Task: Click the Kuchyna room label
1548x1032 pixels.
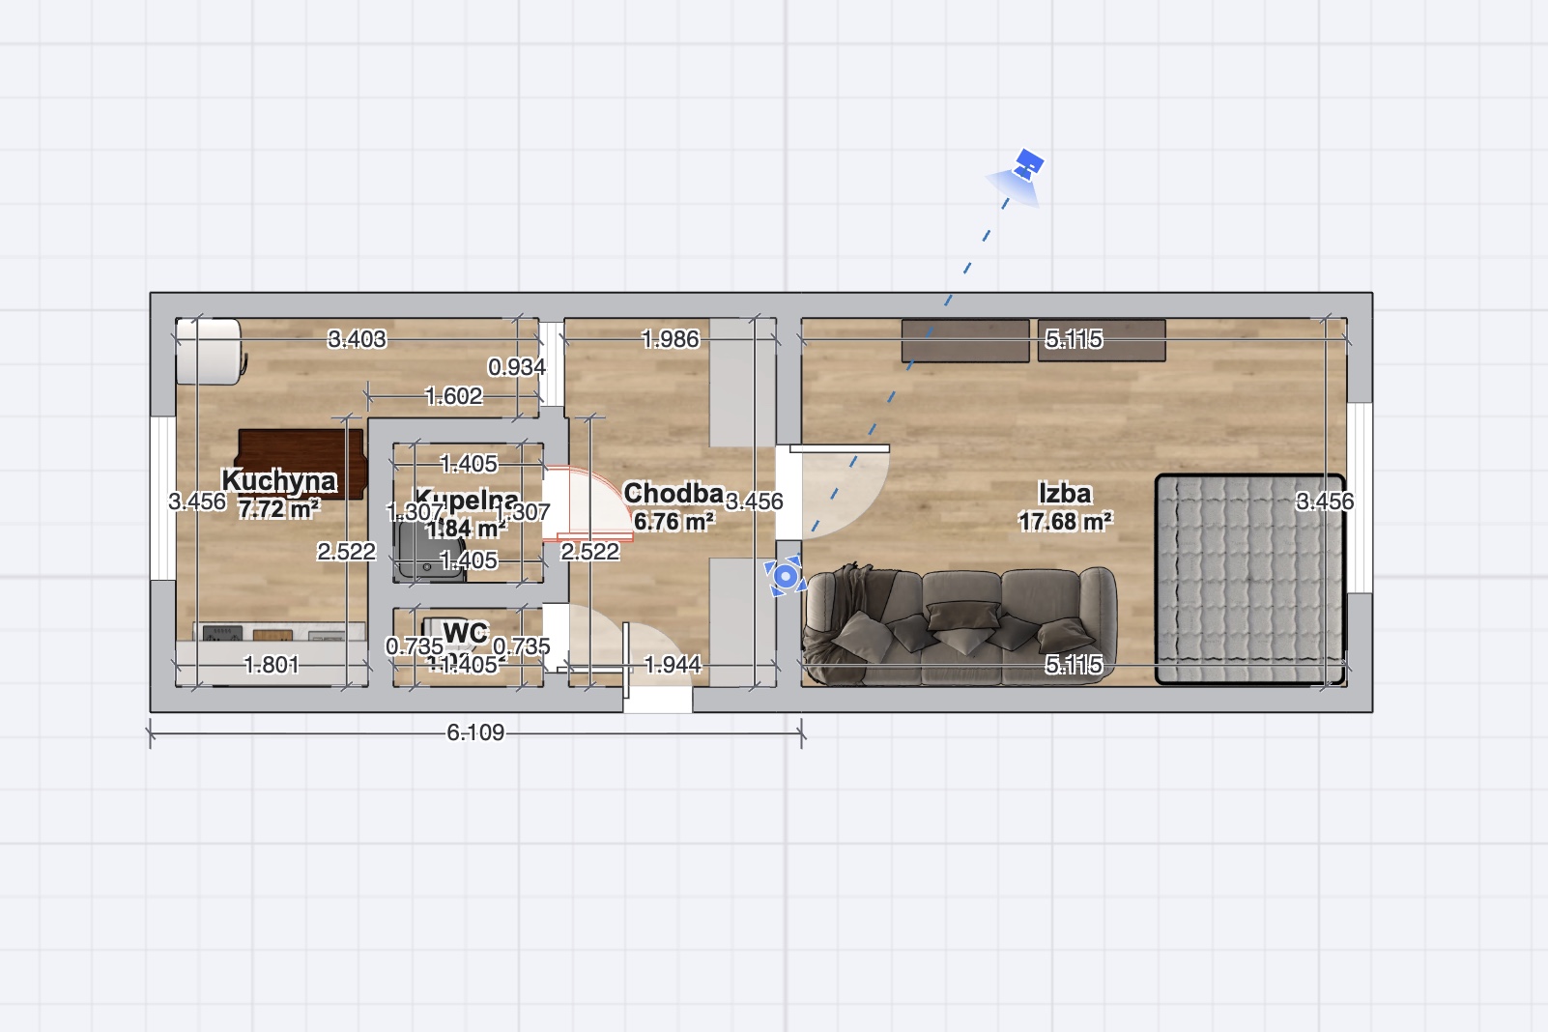Action: click(278, 480)
